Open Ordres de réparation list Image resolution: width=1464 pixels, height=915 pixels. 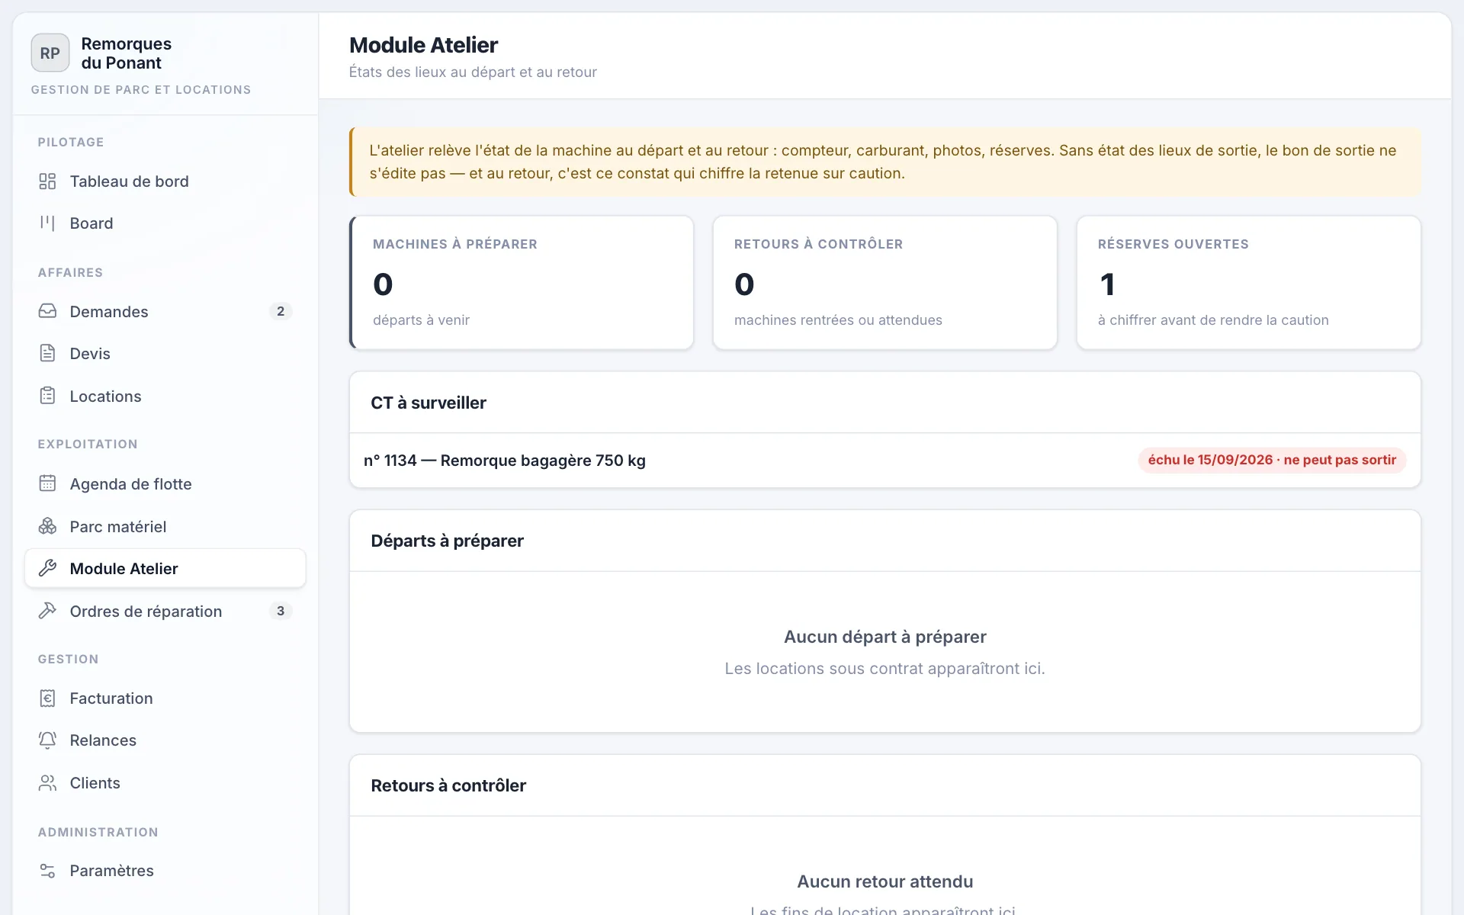[x=165, y=611]
